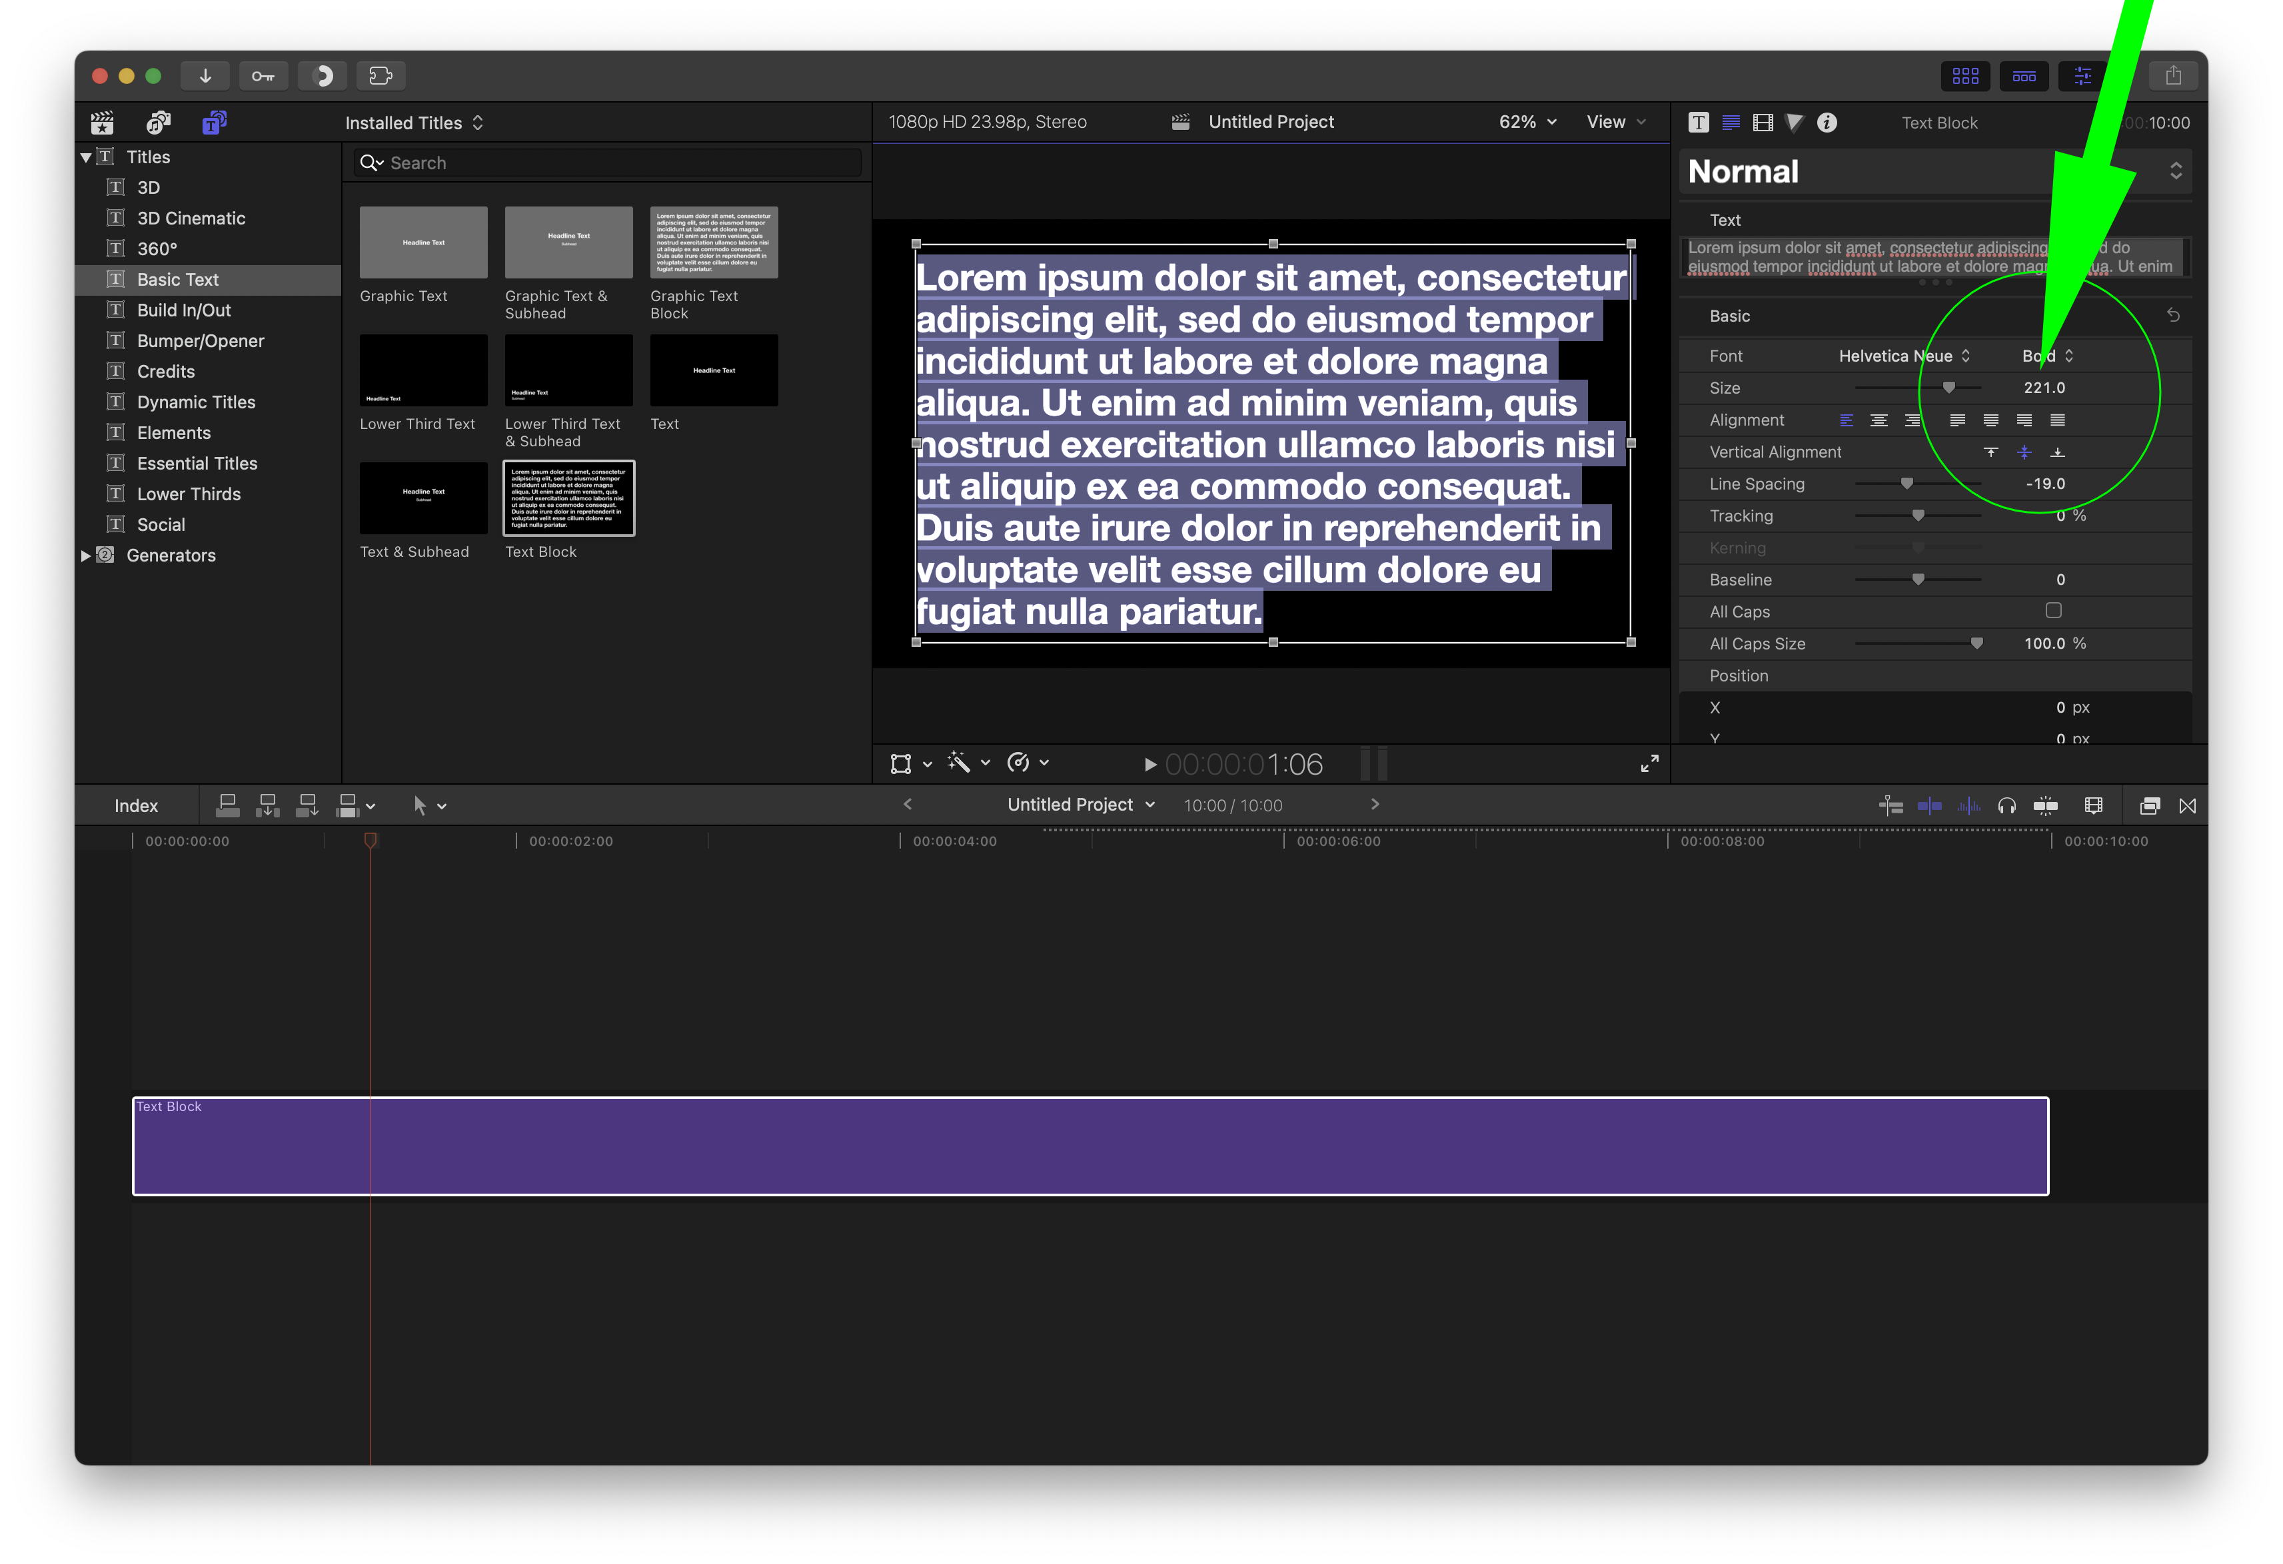Open the Share export icon

pos(2173,75)
